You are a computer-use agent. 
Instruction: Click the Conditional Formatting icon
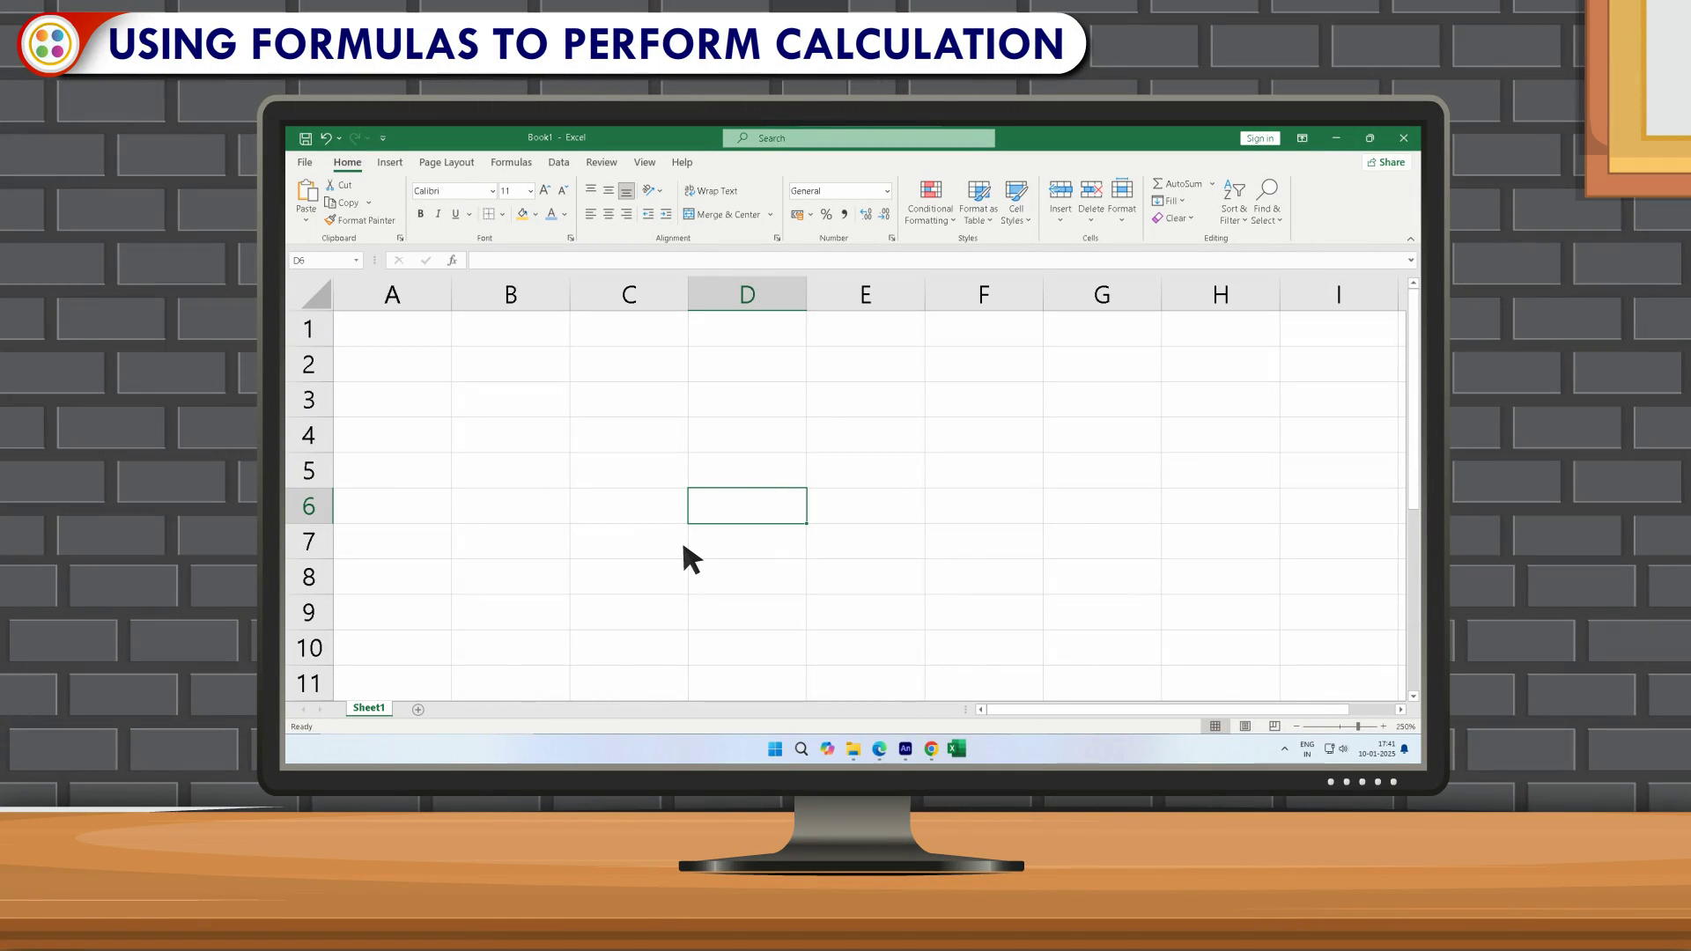(930, 190)
